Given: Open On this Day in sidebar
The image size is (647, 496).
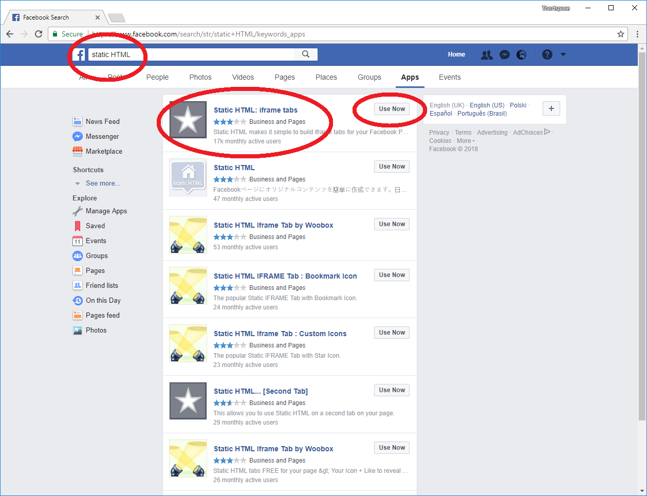Looking at the screenshot, I should click(x=97, y=300).
